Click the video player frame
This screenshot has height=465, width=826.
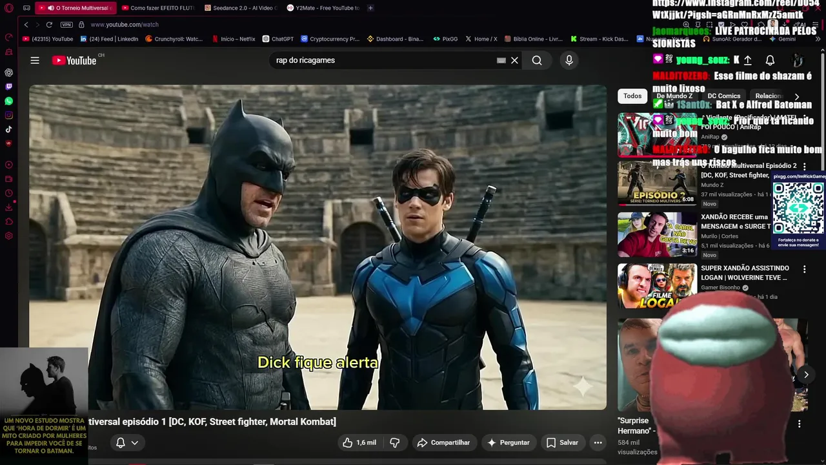coord(317,247)
